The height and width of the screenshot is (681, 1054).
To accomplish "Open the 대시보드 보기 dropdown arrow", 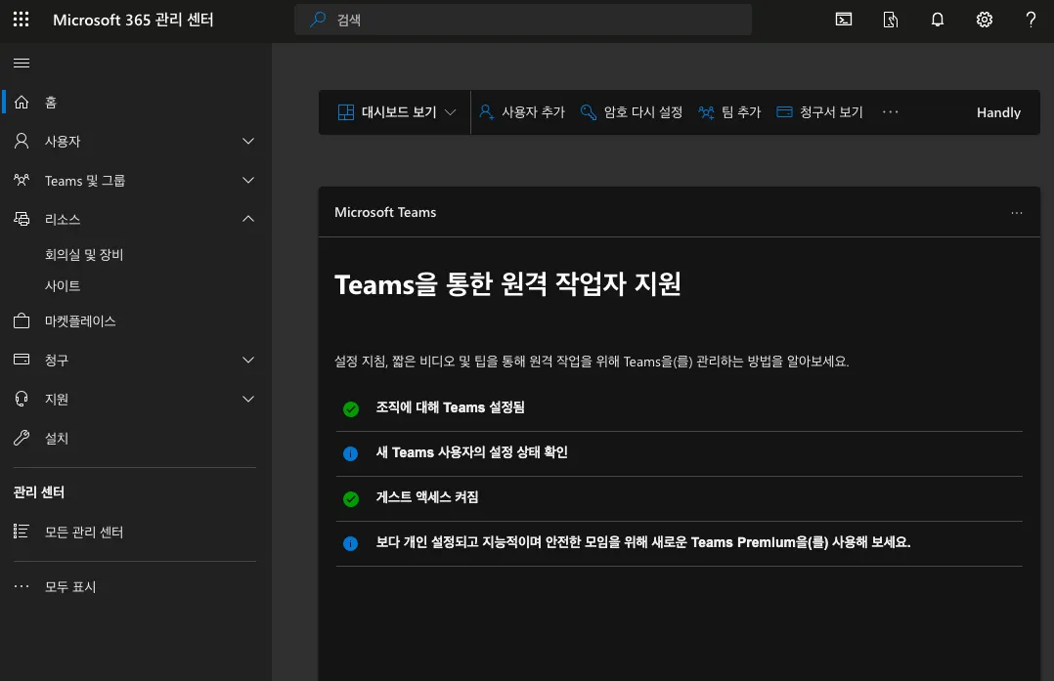I will pyautogui.click(x=451, y=112).
